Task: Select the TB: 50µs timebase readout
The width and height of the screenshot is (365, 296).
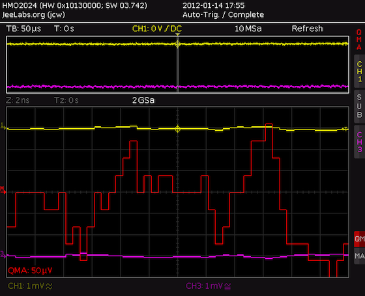Action: click(23, 29)
